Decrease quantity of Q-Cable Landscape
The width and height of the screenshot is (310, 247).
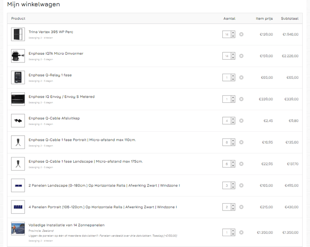point(233,165)
